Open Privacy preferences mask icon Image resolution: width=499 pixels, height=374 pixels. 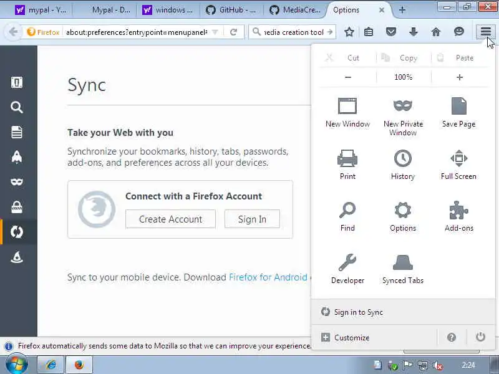(x=17, y=181)
